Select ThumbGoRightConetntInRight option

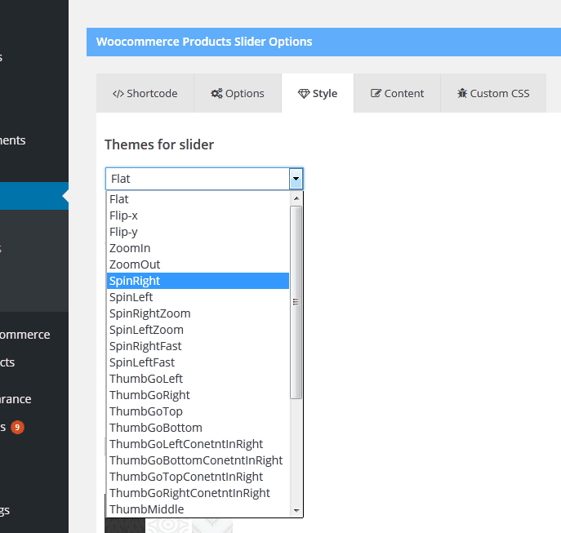point(198,493)
